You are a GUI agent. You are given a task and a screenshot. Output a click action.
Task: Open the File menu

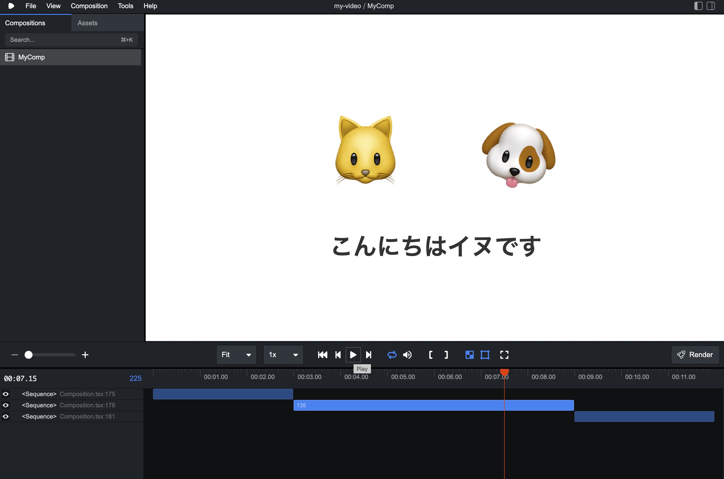pos(31,6)
